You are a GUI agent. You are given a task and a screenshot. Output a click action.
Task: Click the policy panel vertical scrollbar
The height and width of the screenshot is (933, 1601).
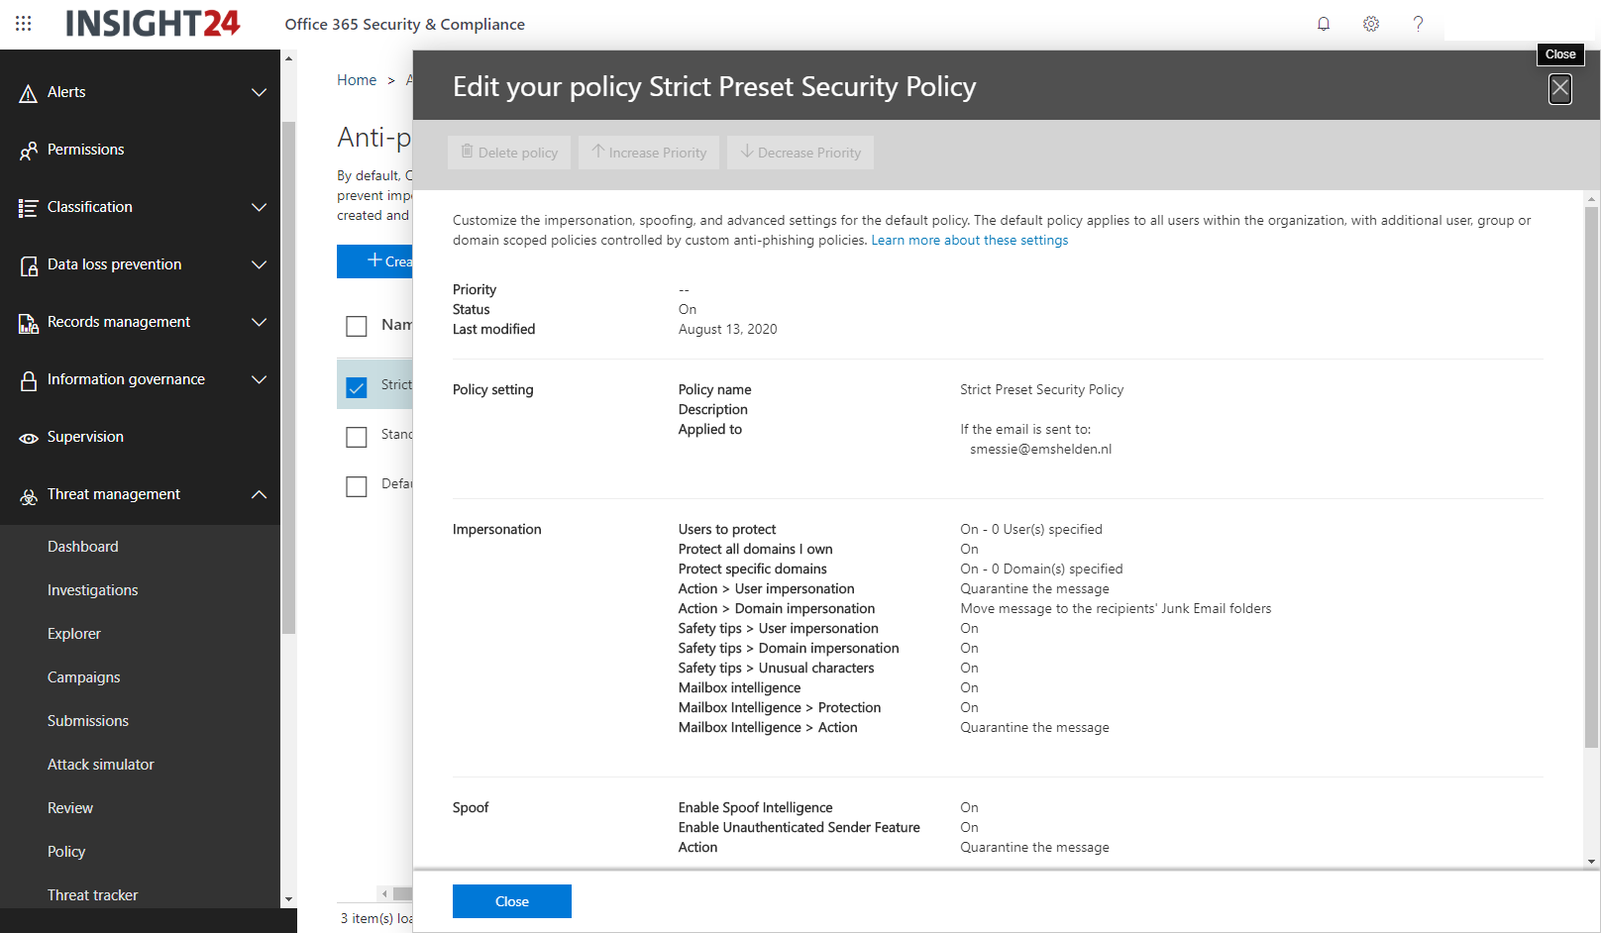pos(1591,475)
